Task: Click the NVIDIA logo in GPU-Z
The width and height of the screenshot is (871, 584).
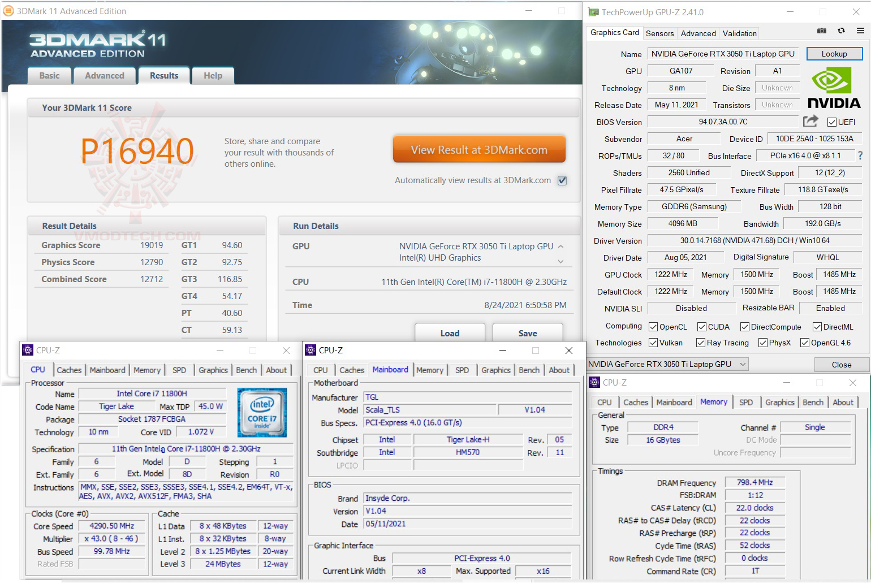Action: pyautogui.click(x=834, y=88)
